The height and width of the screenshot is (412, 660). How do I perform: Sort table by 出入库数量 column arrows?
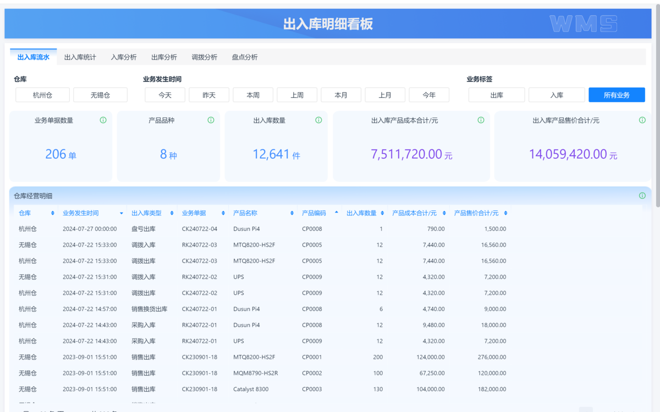382,213
